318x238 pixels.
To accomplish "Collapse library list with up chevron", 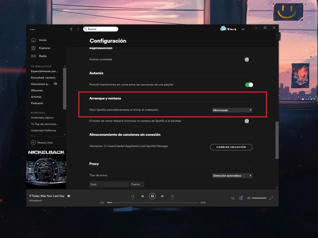I will (65, 66).
